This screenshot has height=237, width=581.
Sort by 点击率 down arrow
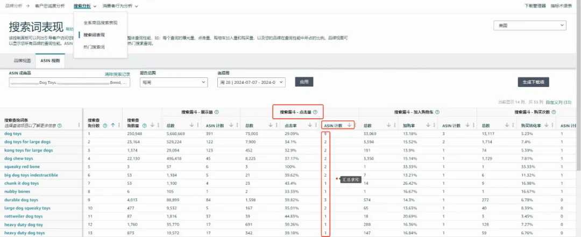click(310, 125)
